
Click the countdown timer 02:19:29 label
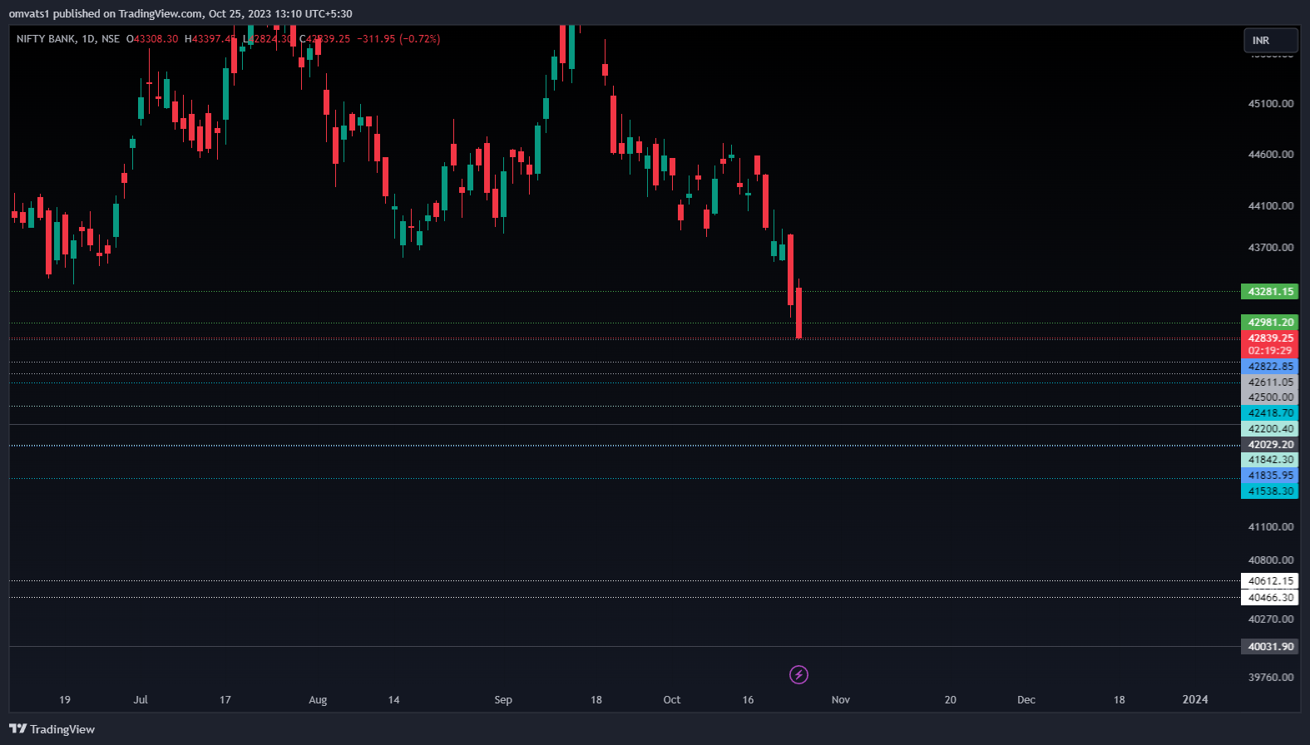(1270, 351)
